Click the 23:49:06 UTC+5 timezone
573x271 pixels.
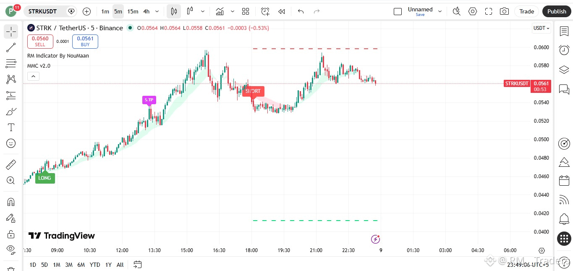(x=528, y=265)
